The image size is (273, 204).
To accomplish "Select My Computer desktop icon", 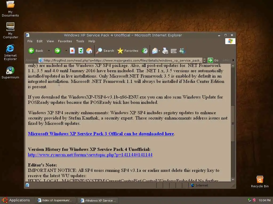I will 10,30.
